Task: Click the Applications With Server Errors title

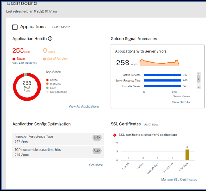Action: click(x=141, y=51)
